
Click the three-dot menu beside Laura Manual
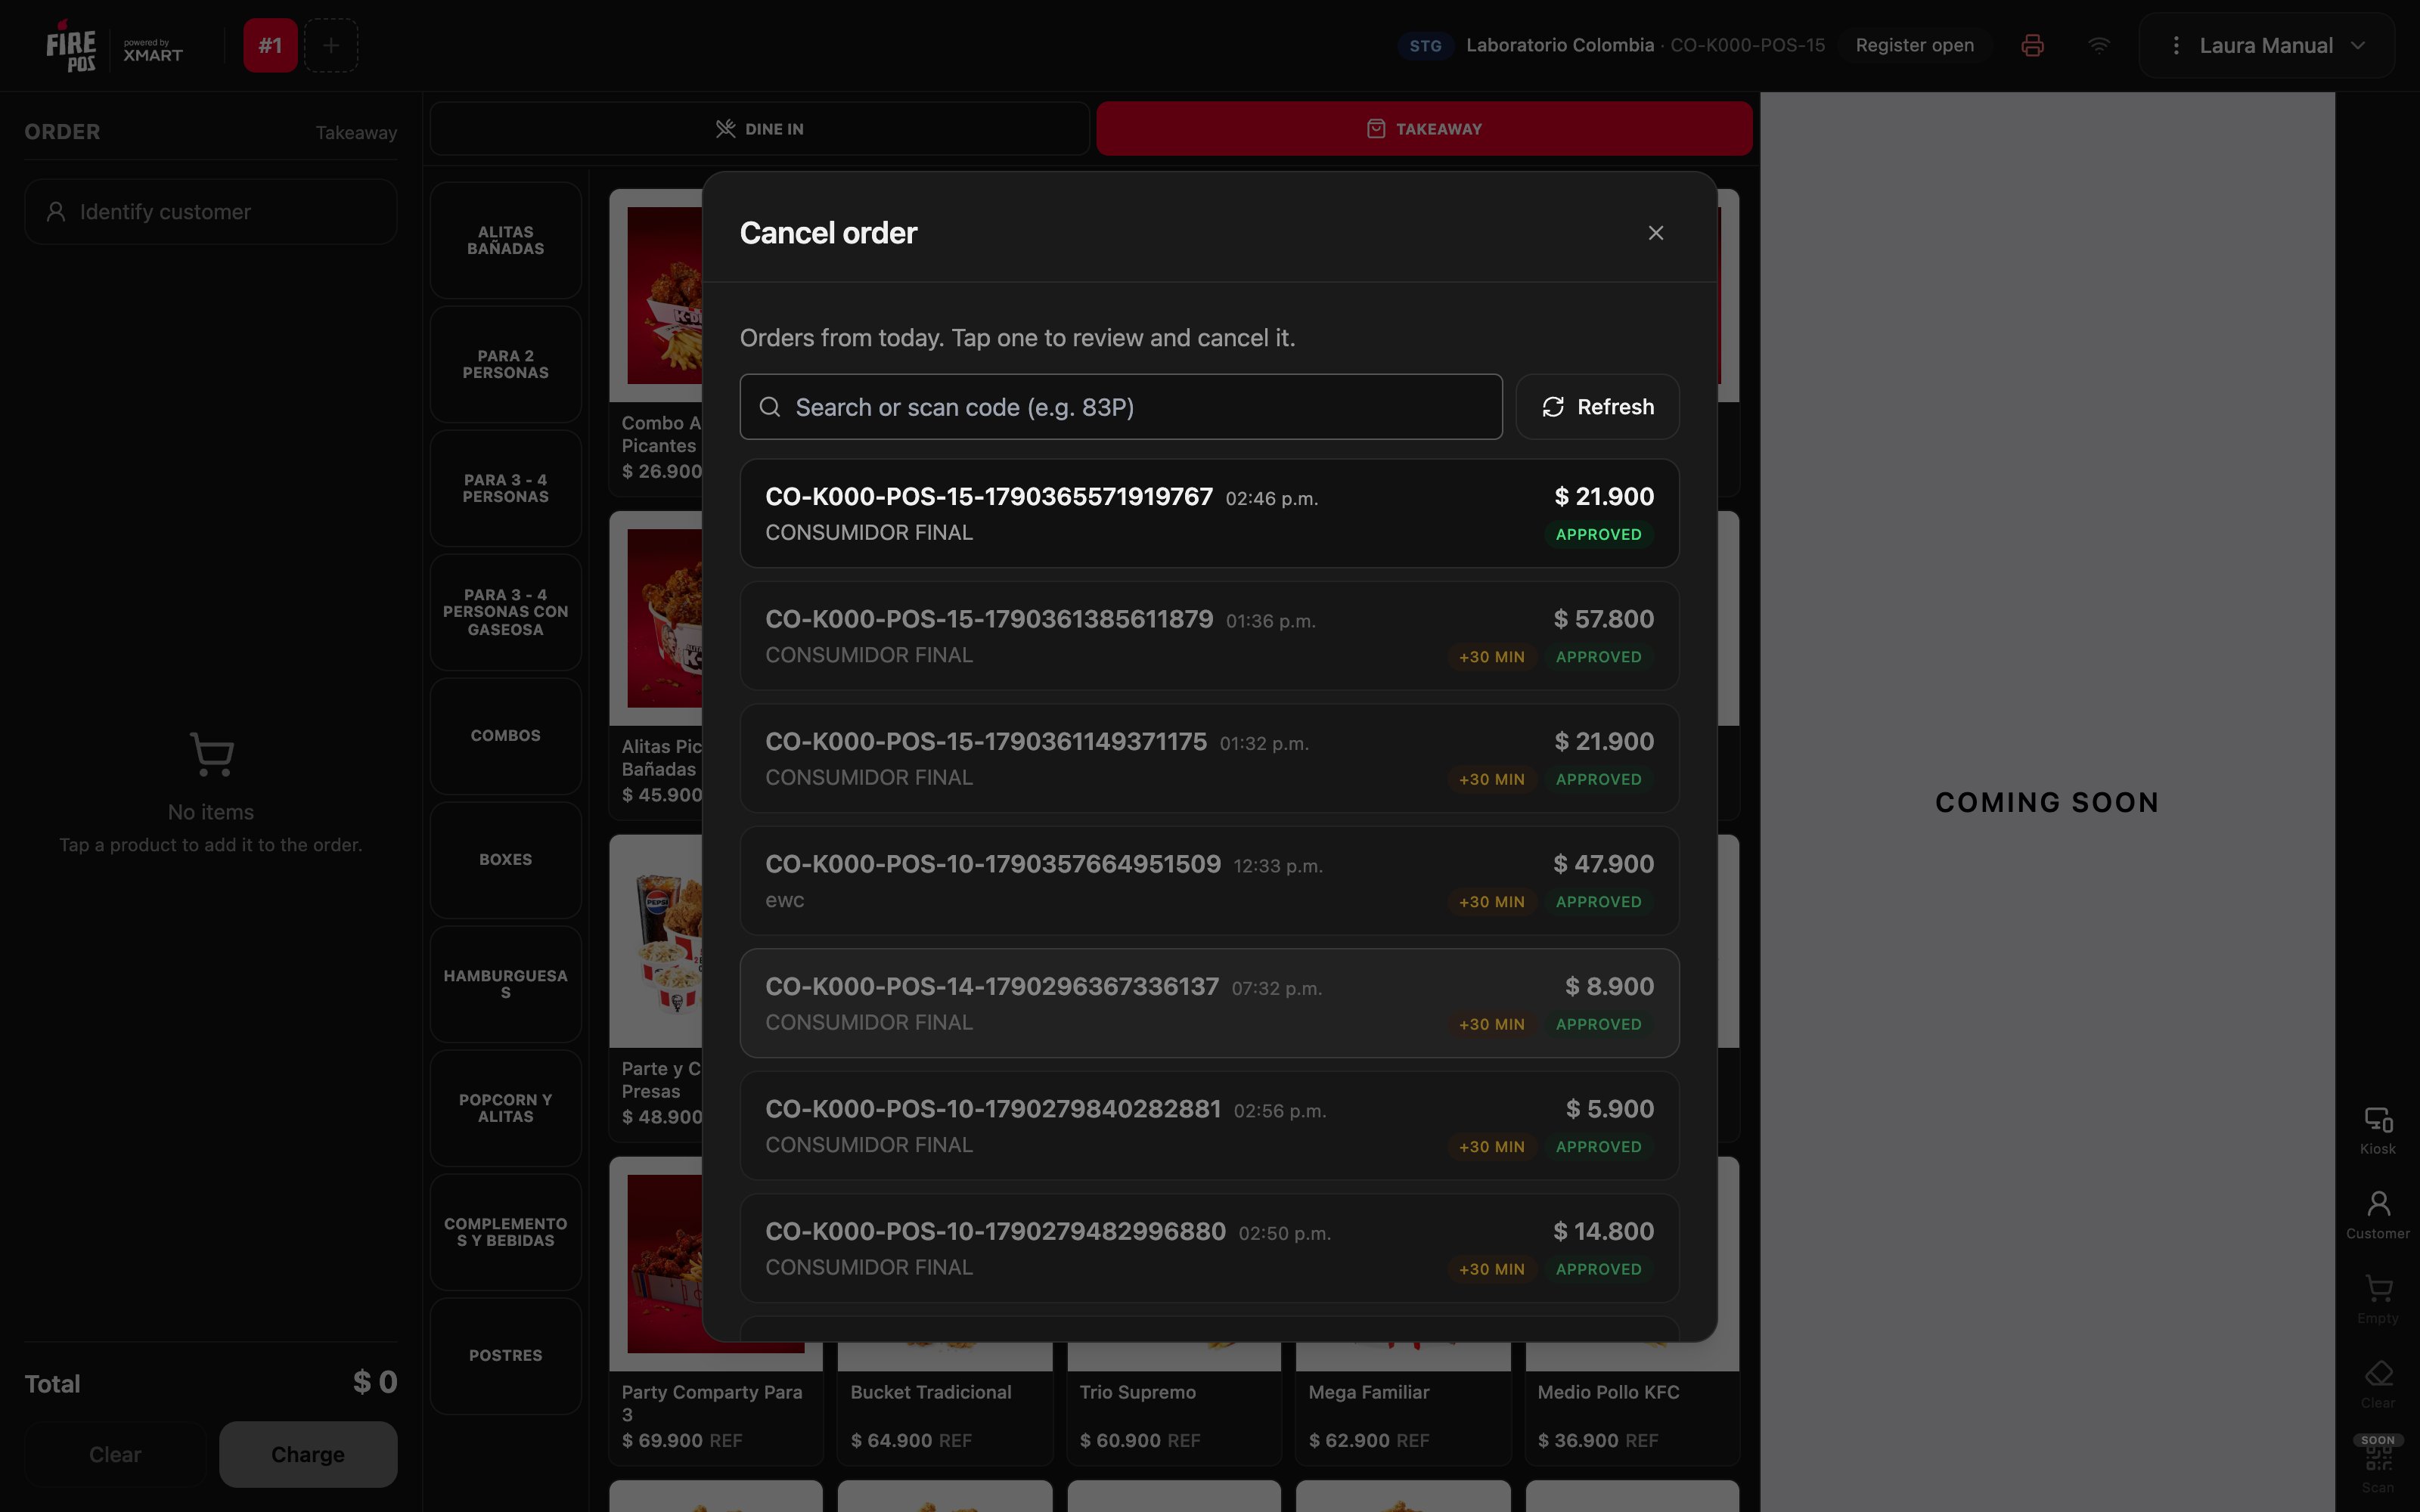[2176, 45]
